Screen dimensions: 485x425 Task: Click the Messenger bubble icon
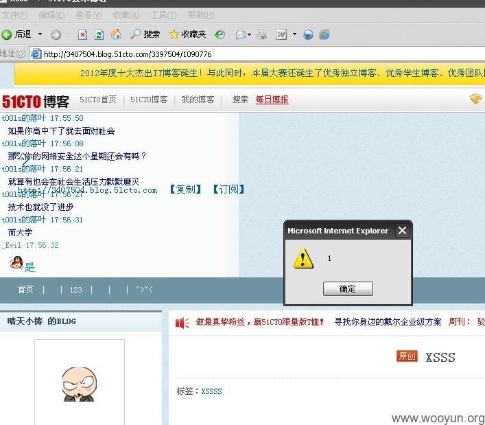[308, 34]
